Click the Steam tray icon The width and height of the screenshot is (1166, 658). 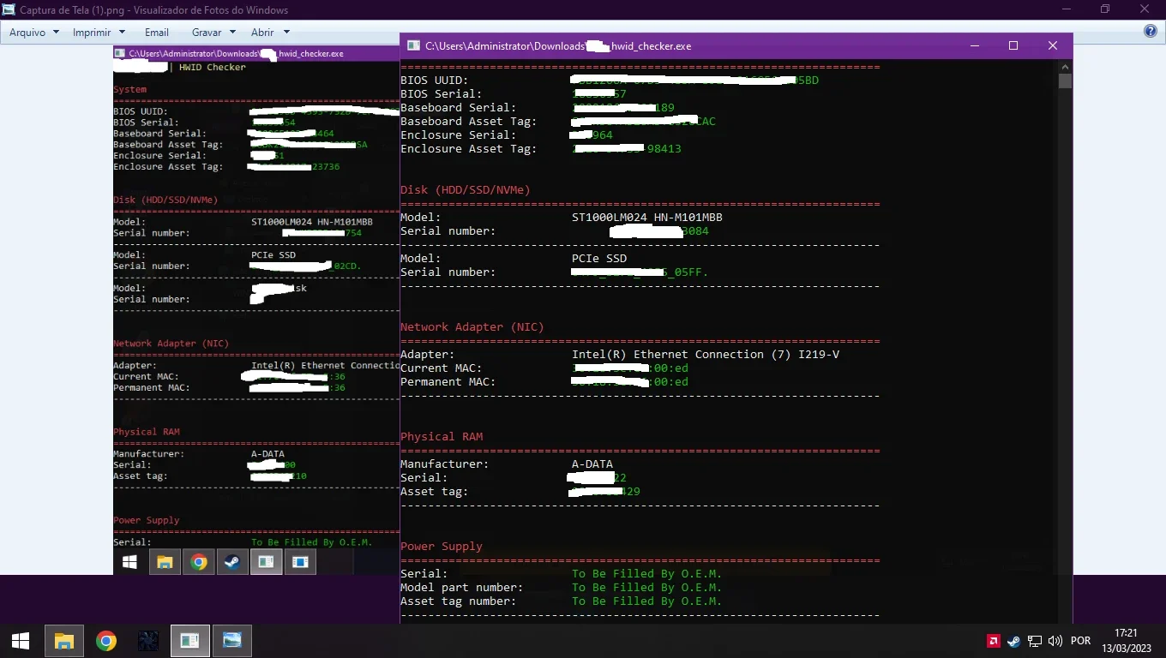[x=1013, y=641]
